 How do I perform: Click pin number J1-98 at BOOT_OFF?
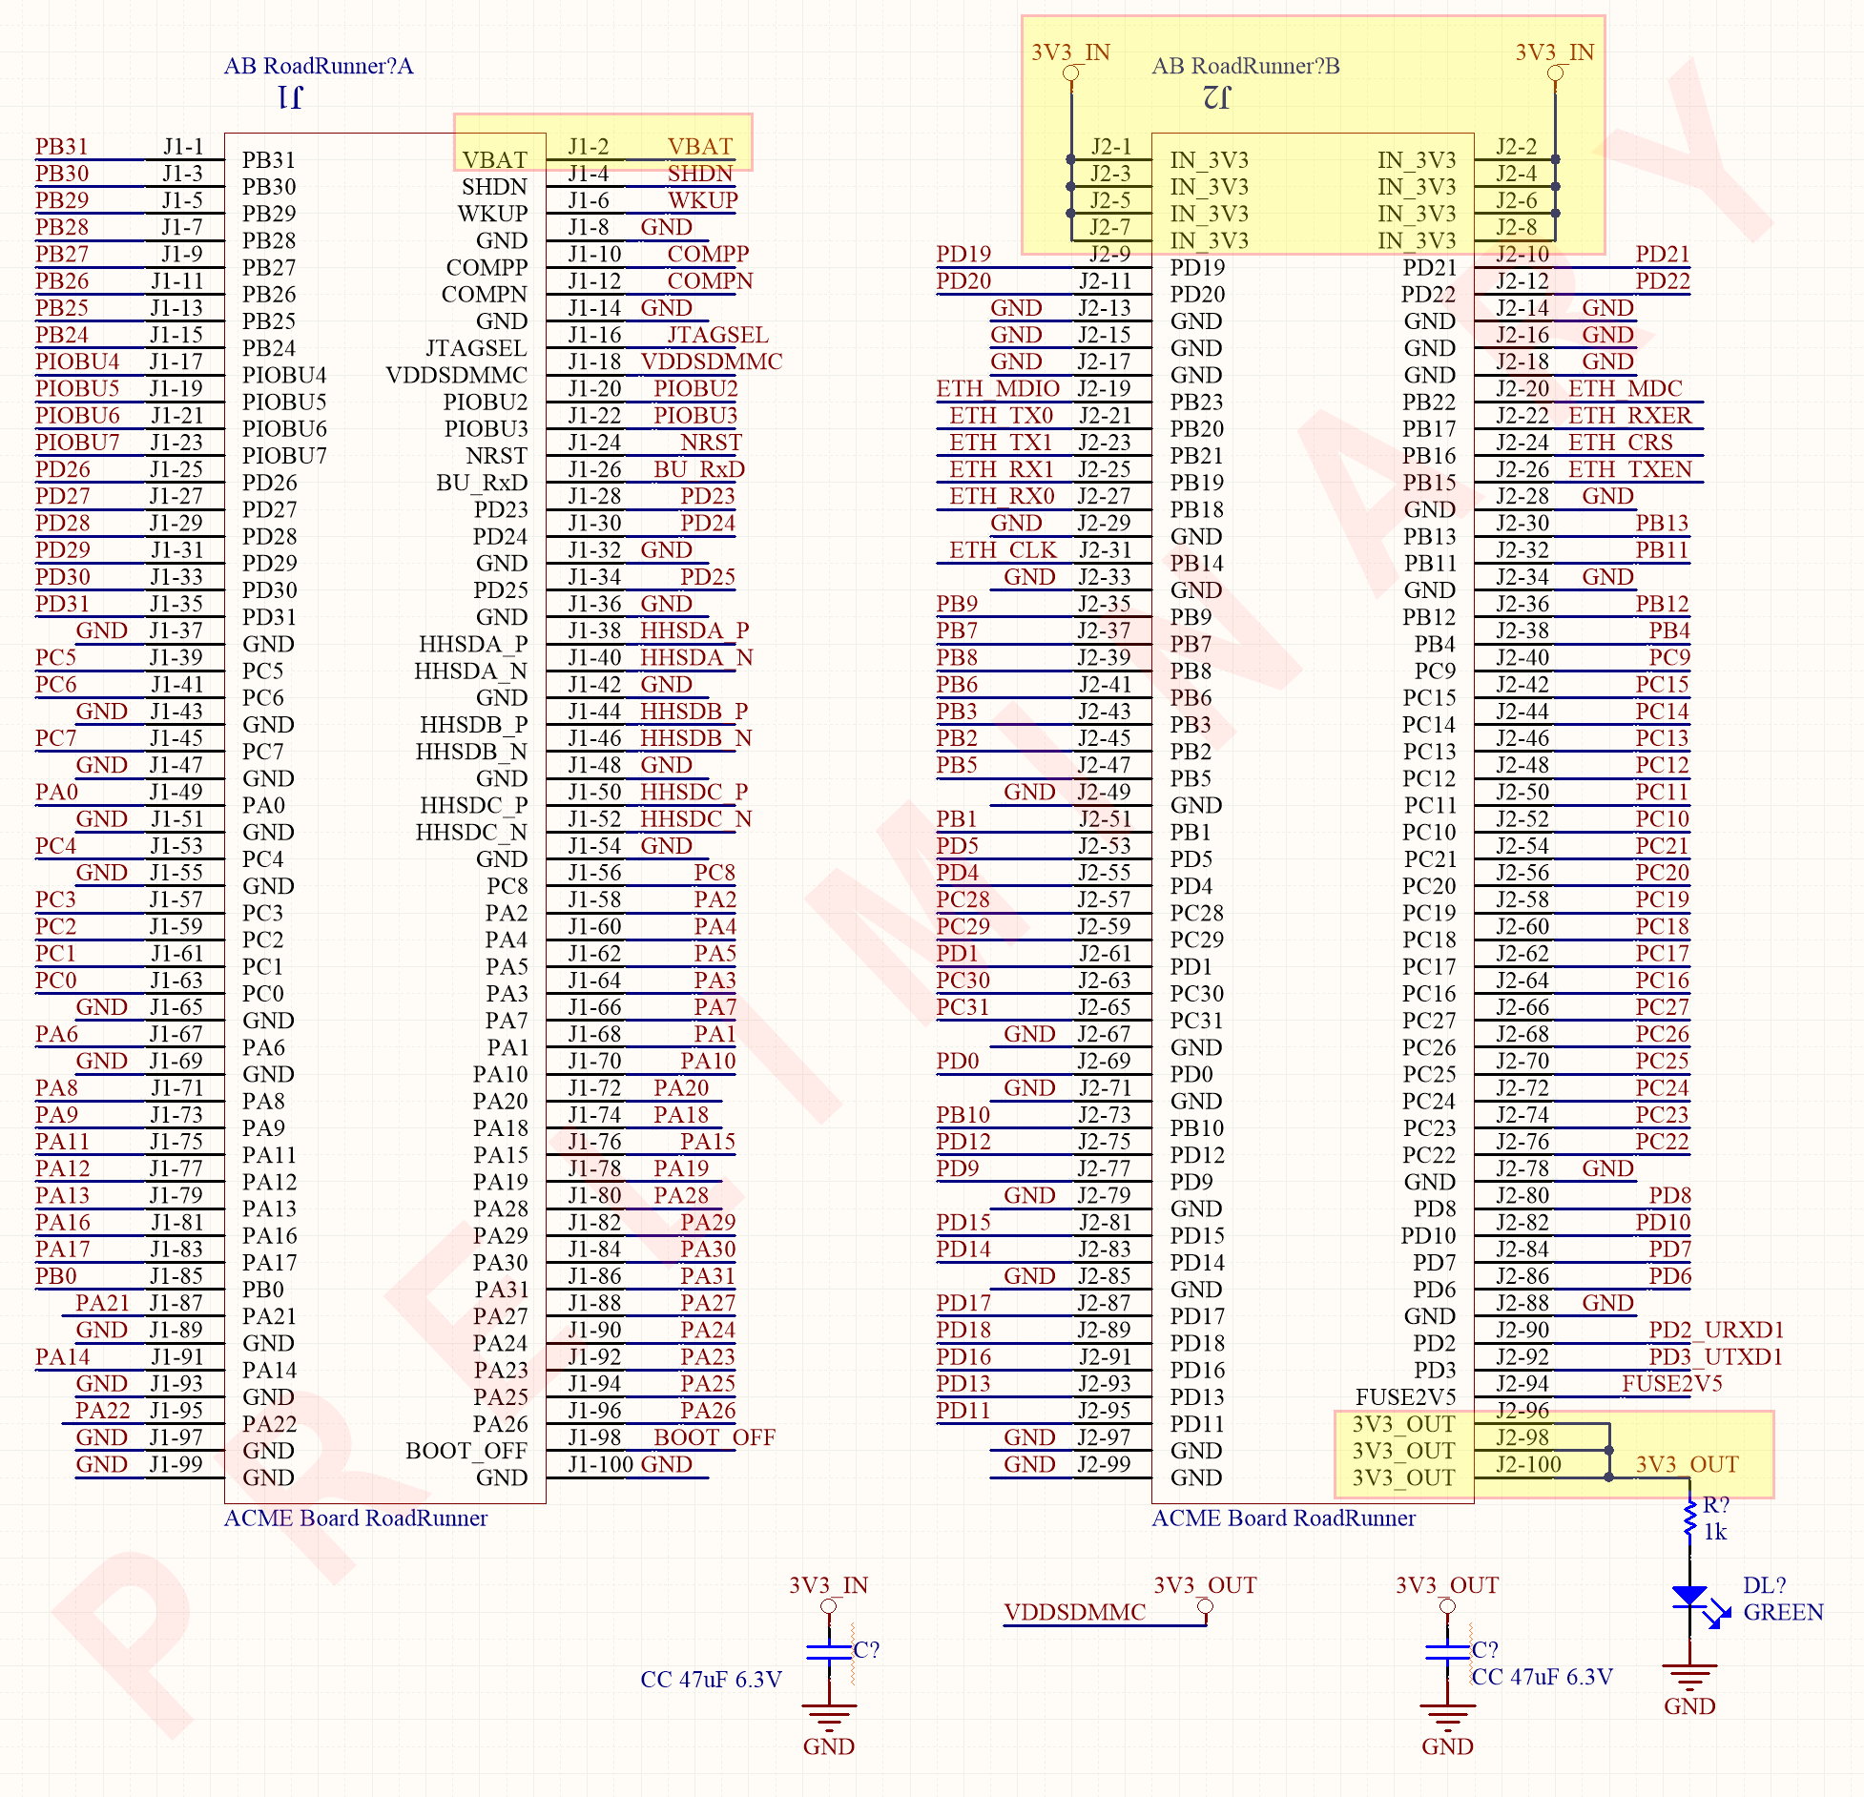pos(594,1436)
